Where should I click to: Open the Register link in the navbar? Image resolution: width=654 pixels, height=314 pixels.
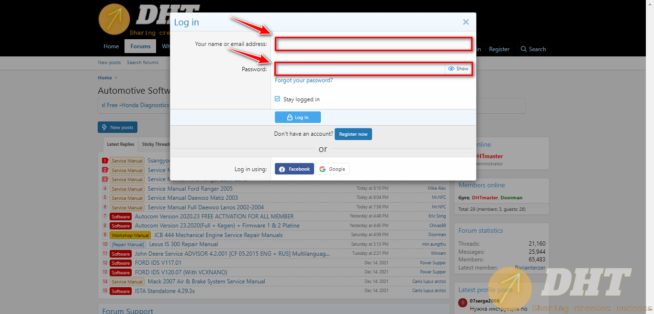[x=499, y=49]
